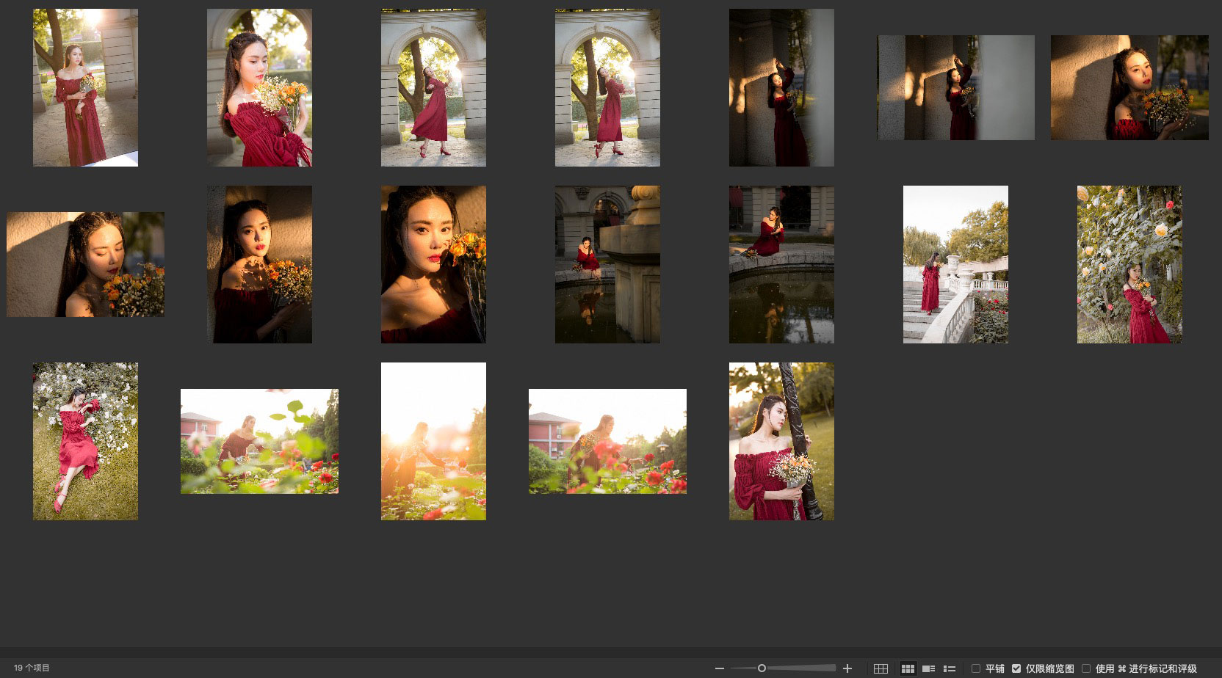Select the first thumbnail in top row
The height and width of the screenshot is (678, 1222).
click(85, 87)
